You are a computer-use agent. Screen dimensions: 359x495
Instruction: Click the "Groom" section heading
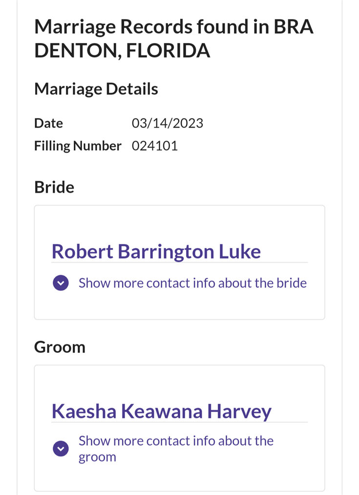pyautogui.click(x=60, y=347)
